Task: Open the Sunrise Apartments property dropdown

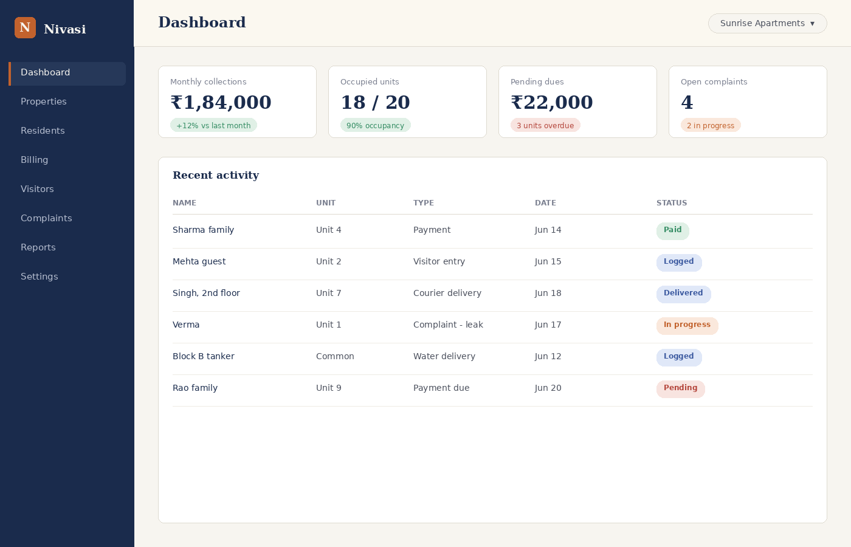Action: [x=767, y=23]
